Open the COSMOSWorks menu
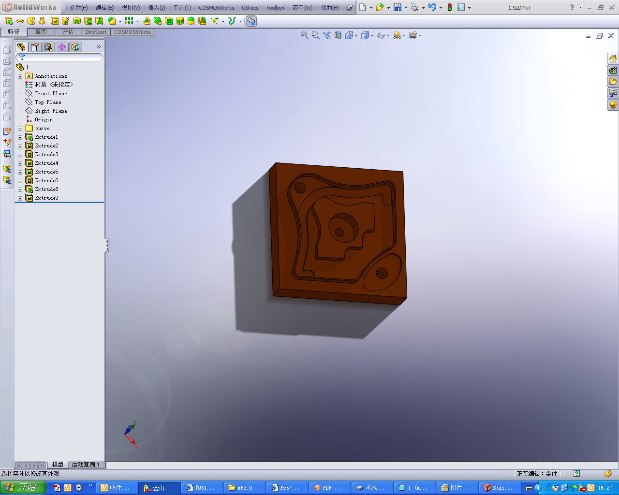 tap(217, 8)
